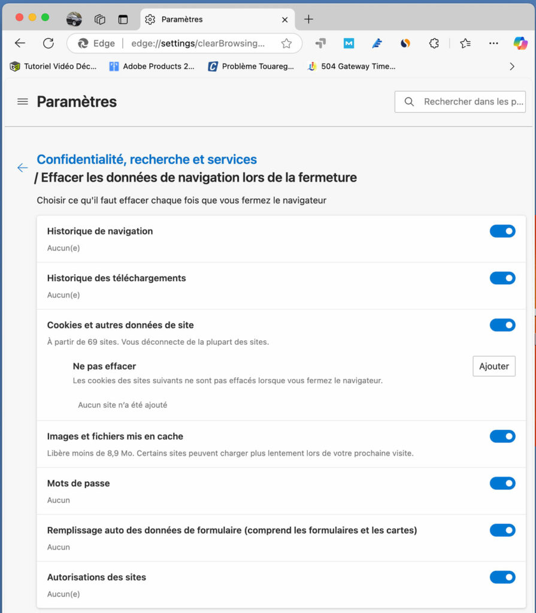The height and width of the screenshot is (613, 536).
Task: Switch off Autorisations des sites toggle
Action: [x=502, y=577]
